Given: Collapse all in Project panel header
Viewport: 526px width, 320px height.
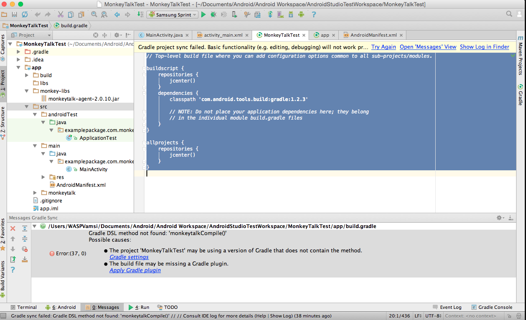Looking at the screenshot, I should pos(105,35).
